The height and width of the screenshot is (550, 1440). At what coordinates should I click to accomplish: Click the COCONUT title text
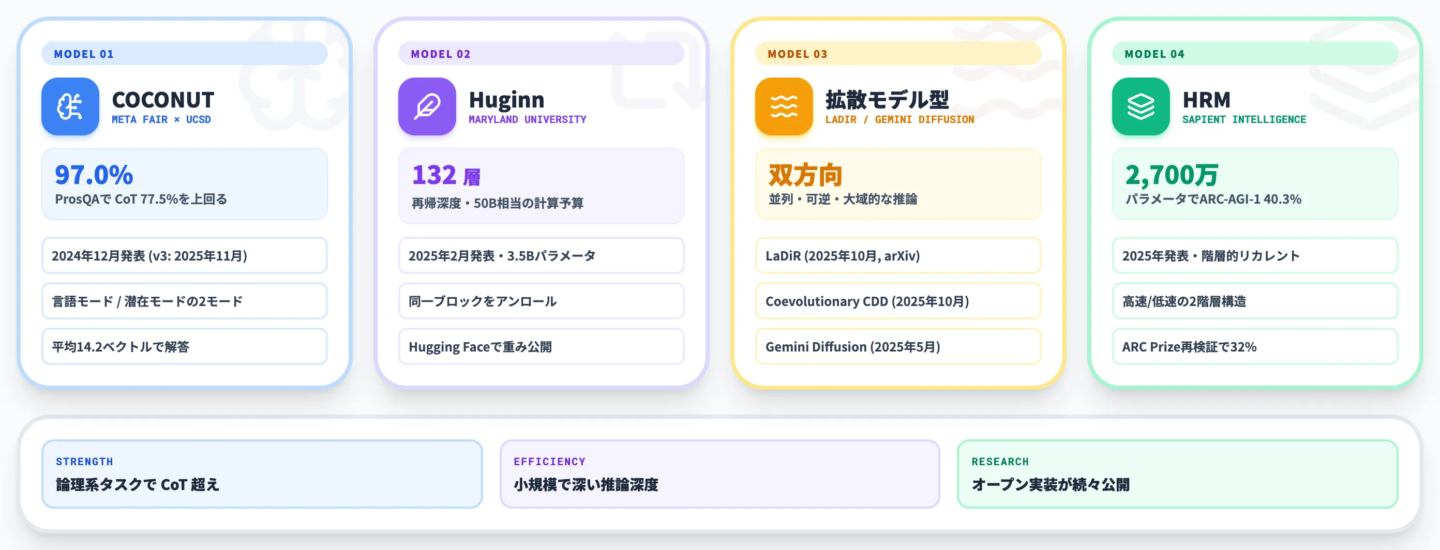162,100
